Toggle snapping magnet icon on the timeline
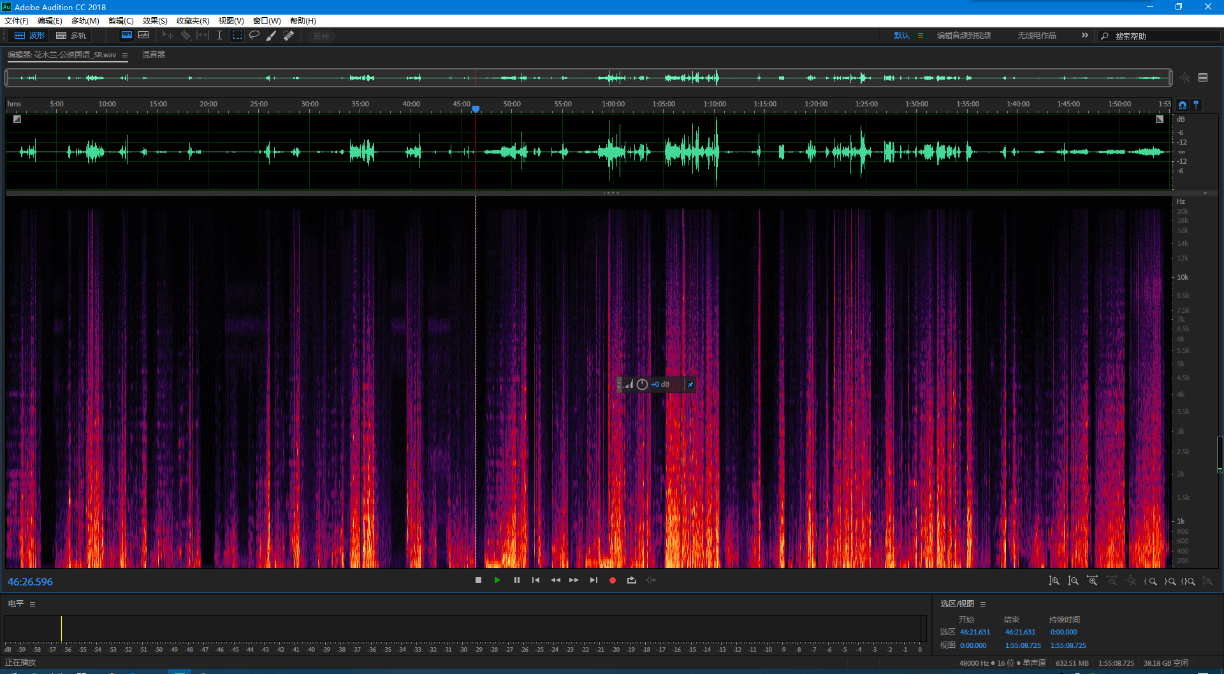This screenshot has height=674, width=1224. click(1183, 105)
